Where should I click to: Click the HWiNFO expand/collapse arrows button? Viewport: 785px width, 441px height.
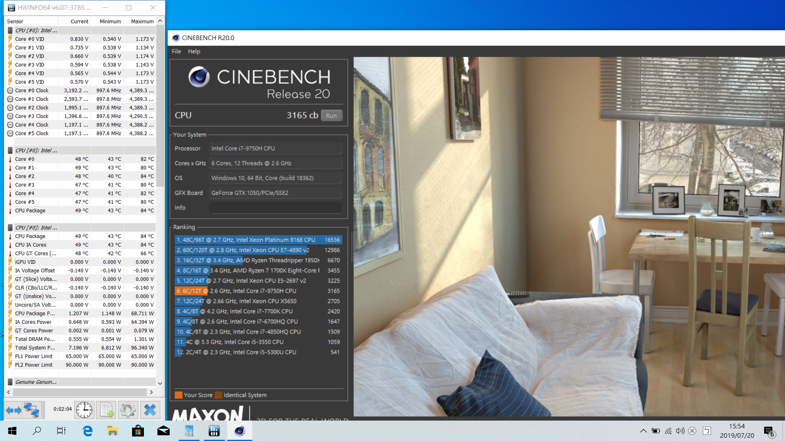[13, 410]
